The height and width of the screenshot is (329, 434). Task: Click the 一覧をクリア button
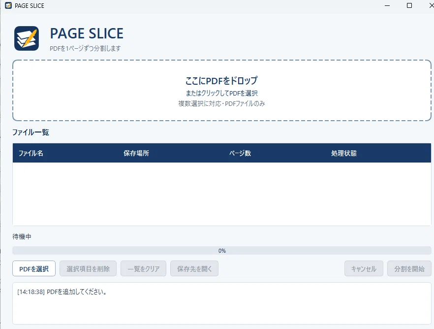(x=143, y=268)
